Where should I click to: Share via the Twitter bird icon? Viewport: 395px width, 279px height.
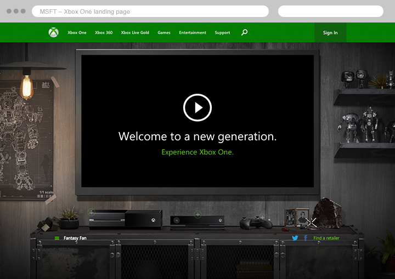click(x=295, y=238)
